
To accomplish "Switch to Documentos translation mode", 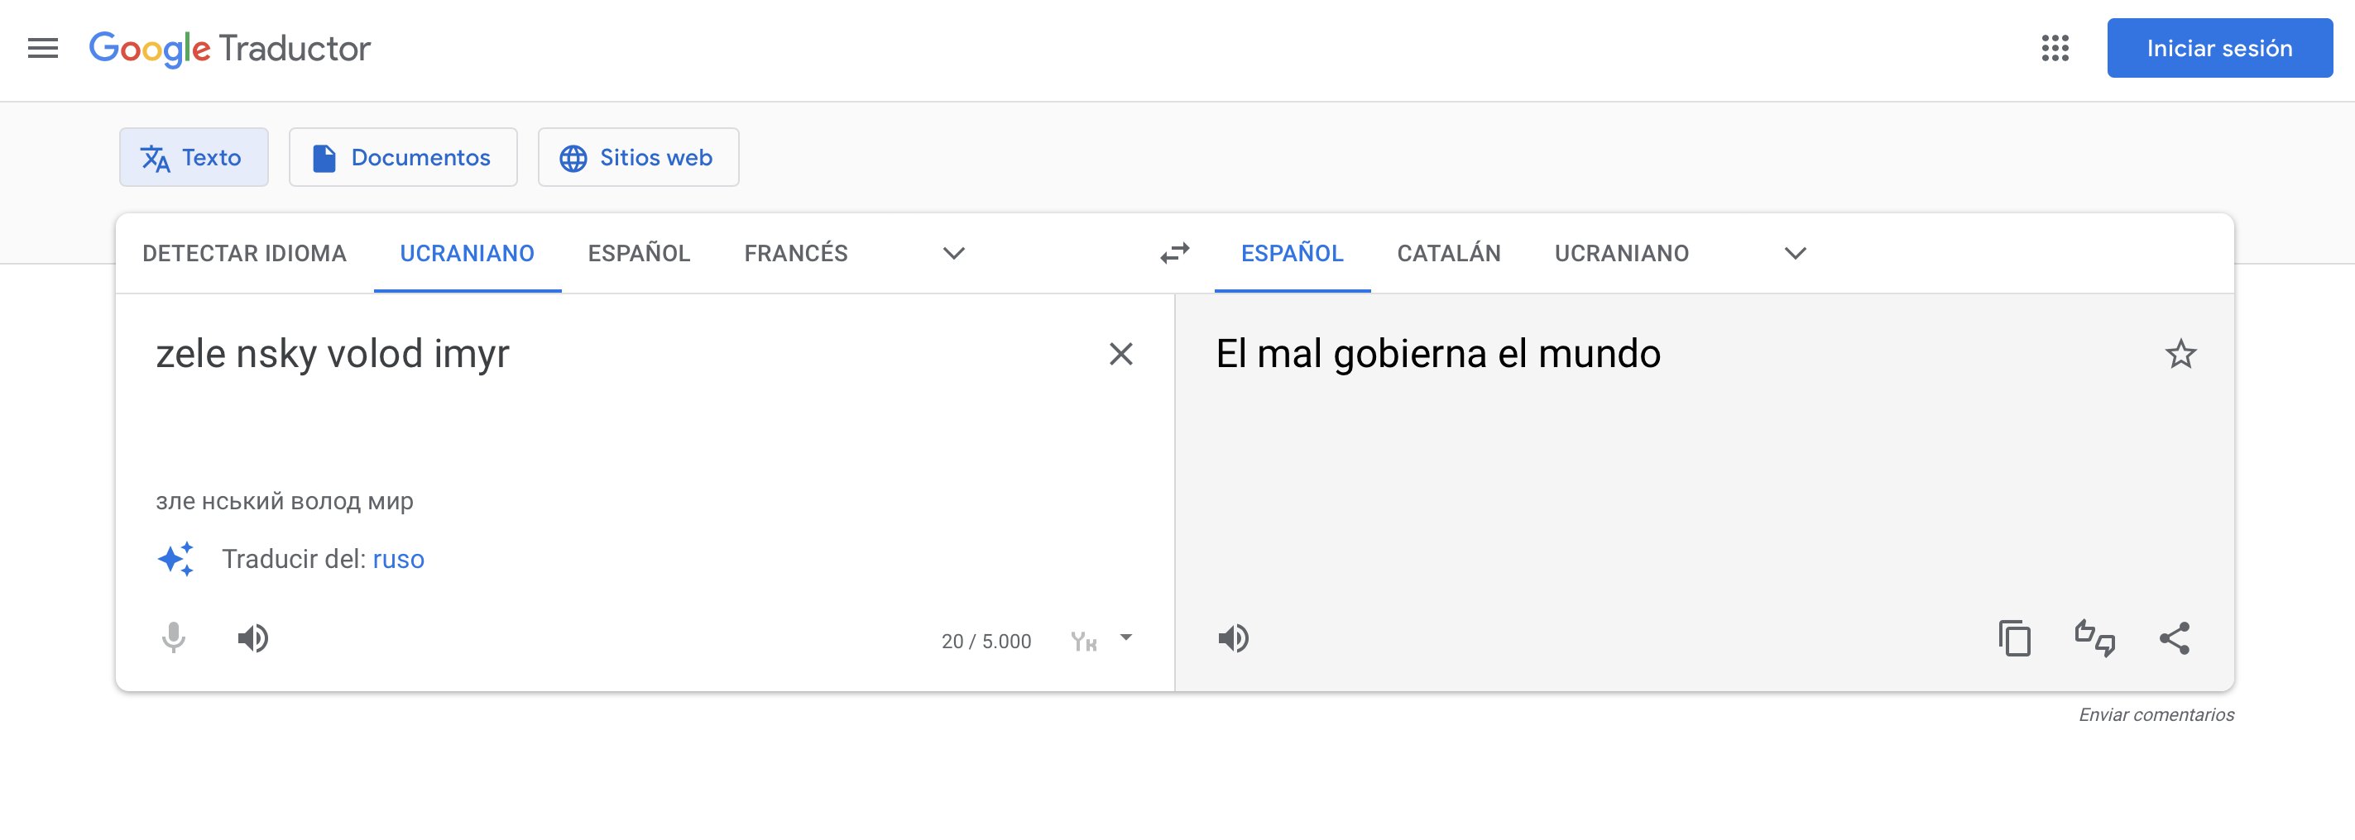I will pyautogui.click(x=403, y=158).
